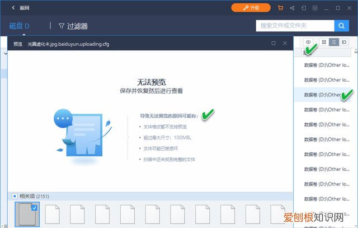
Task: Collapse the left panel chevron expander
Action: coord(5,54)
